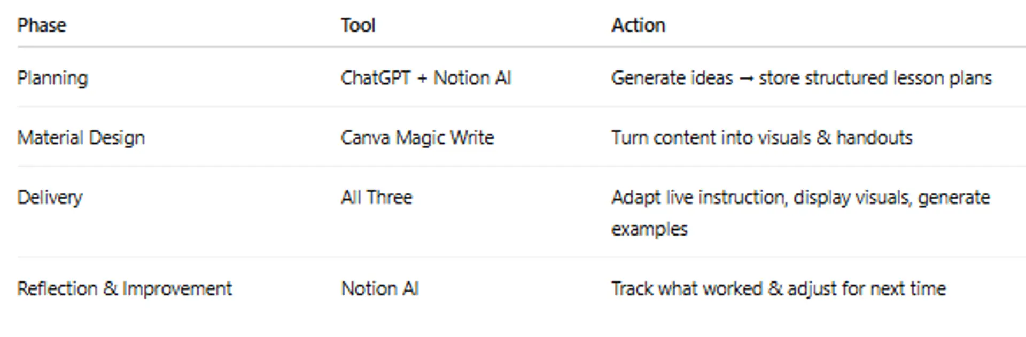Click the Phase column header
Screen dimensions: 1026x337
[42, 25]
